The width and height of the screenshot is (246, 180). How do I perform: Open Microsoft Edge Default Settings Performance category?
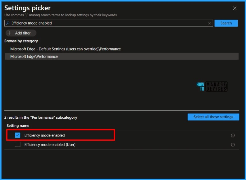(65, 49)
